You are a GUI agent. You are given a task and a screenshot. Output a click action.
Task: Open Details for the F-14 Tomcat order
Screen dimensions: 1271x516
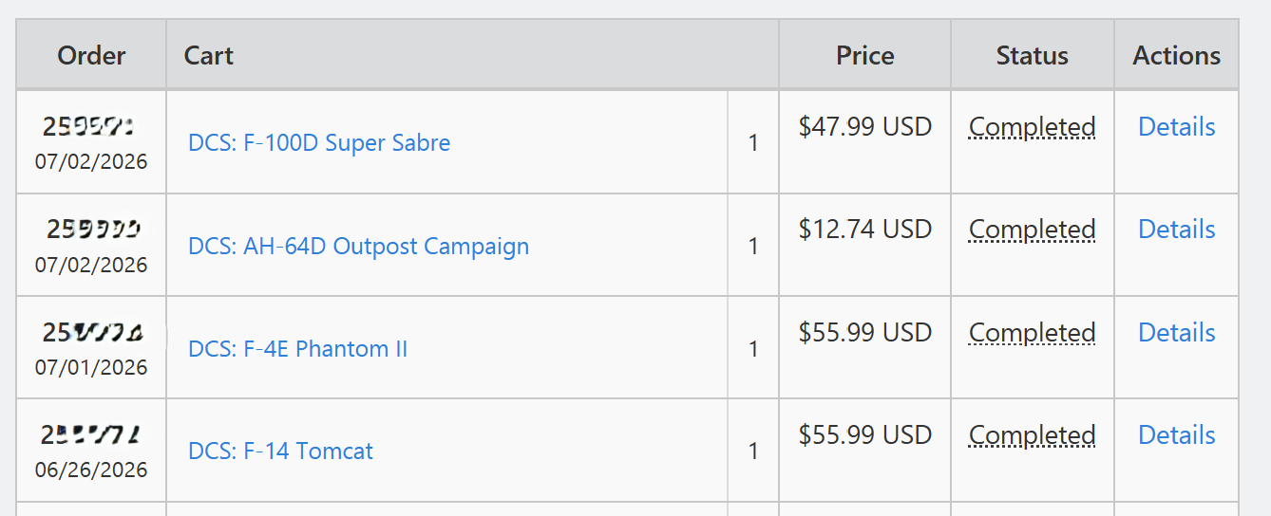click(1176, 435)
